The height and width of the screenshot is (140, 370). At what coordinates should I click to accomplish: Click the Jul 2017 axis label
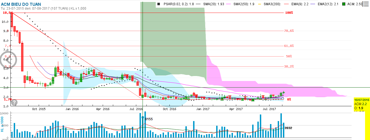pyautogui.click(x=269, y=109)
